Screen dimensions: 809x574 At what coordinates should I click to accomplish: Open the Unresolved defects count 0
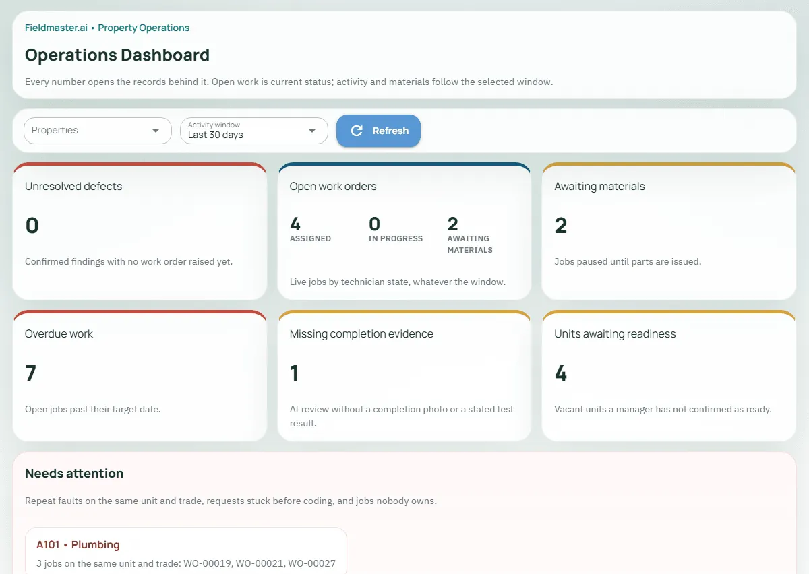click(x=32, y=226)
